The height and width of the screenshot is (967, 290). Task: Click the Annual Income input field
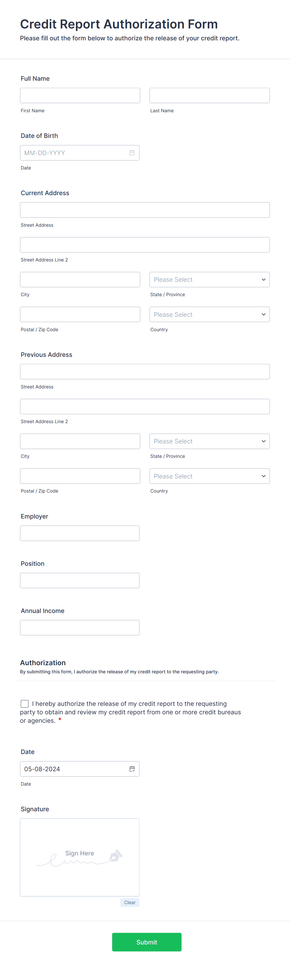79,627
